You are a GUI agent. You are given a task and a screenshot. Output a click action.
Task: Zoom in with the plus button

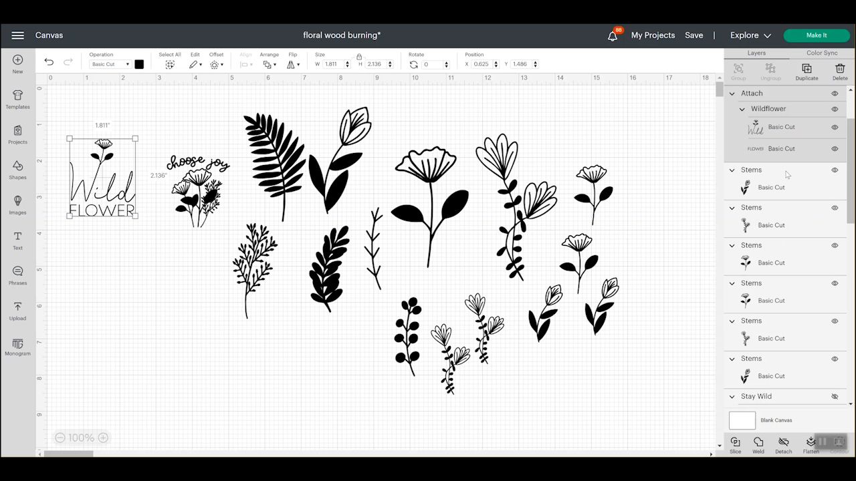pos(103,438)
